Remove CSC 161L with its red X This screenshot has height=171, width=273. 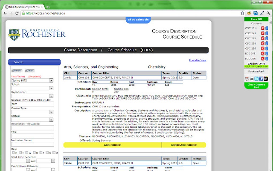[263, 28]
